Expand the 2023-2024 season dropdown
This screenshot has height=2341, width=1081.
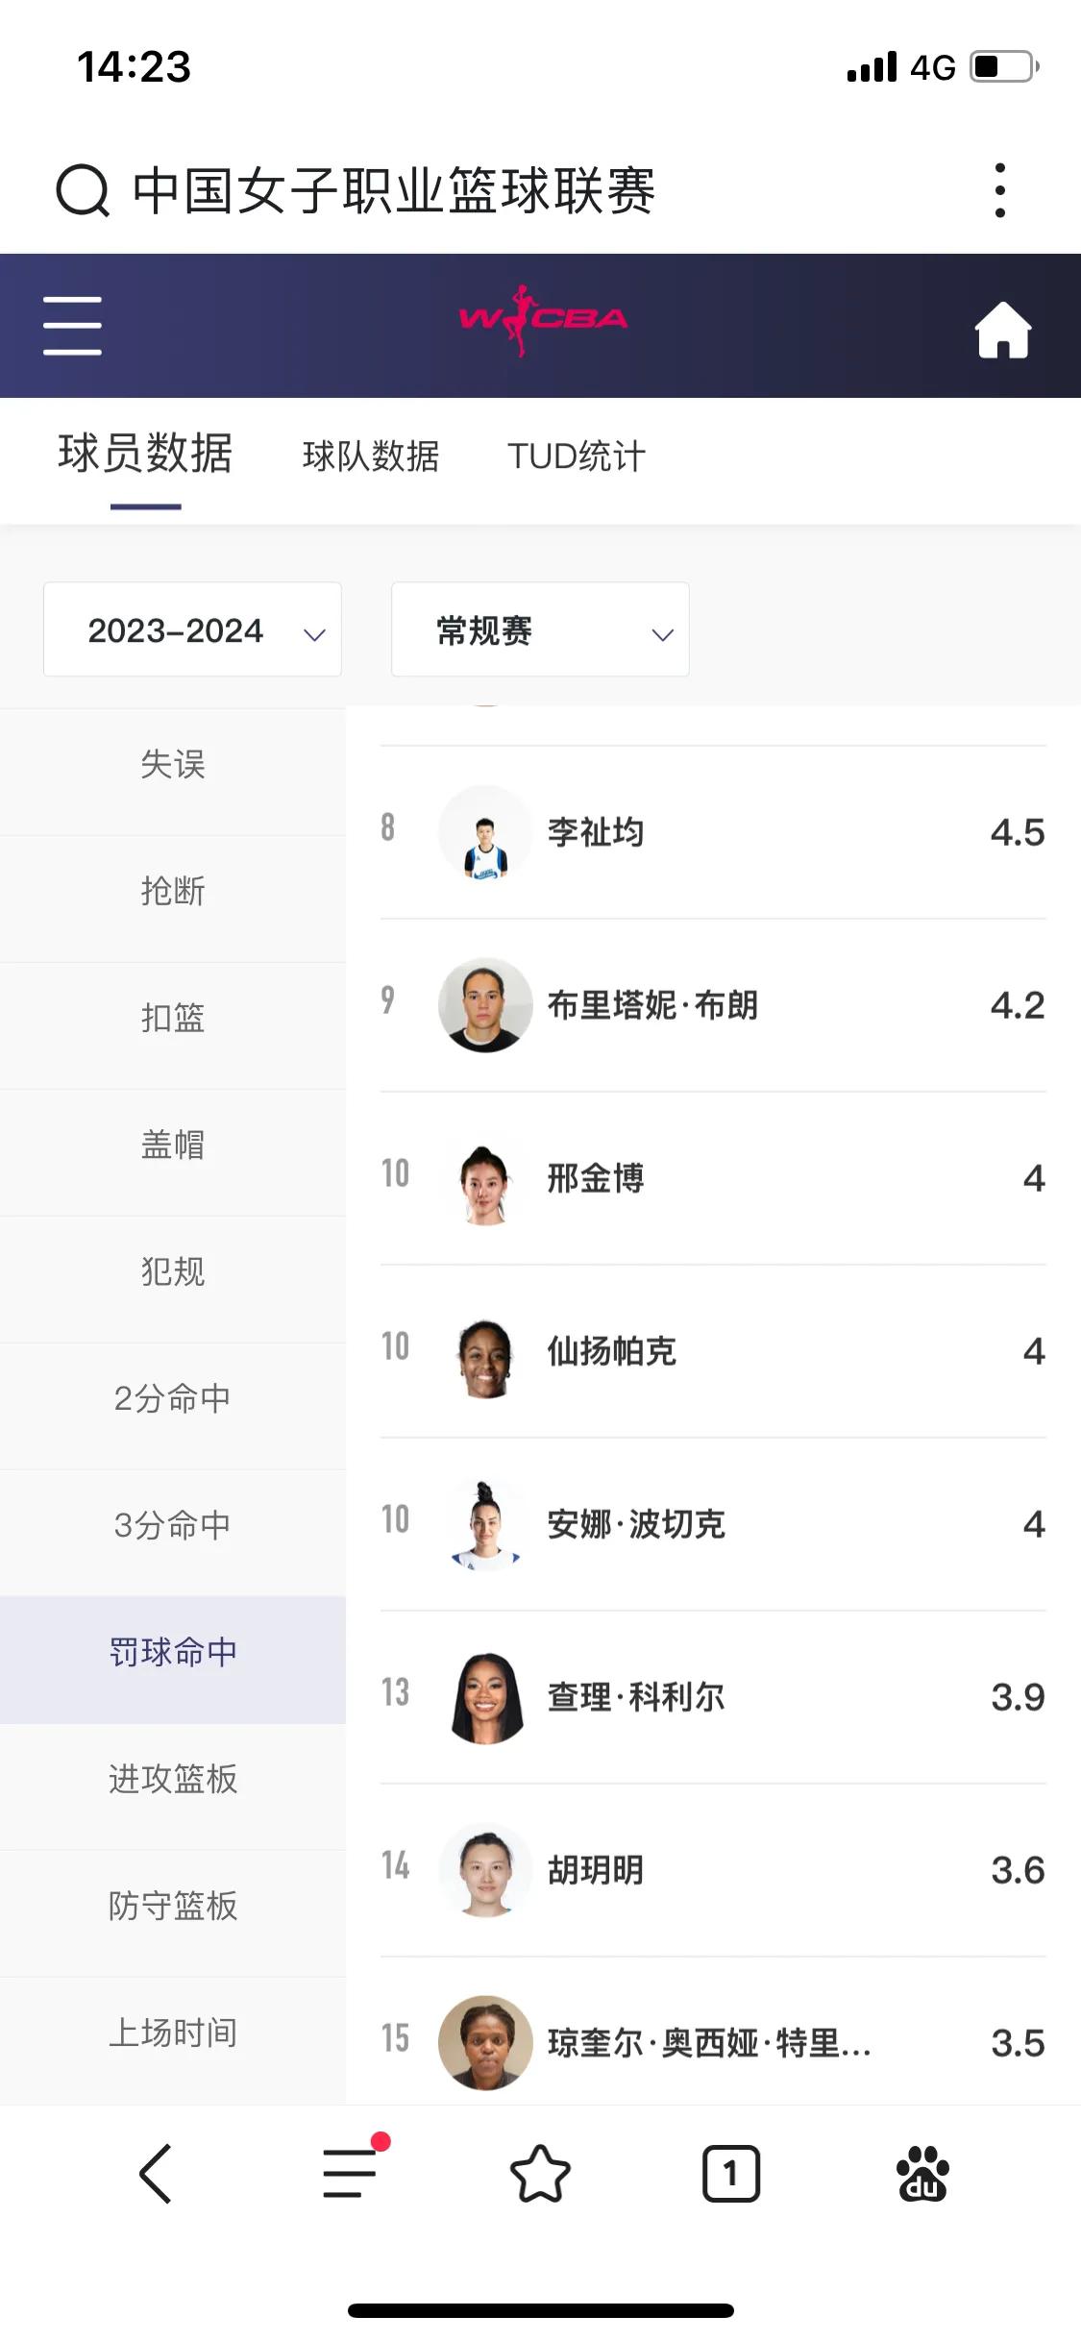tap(192, 629)
